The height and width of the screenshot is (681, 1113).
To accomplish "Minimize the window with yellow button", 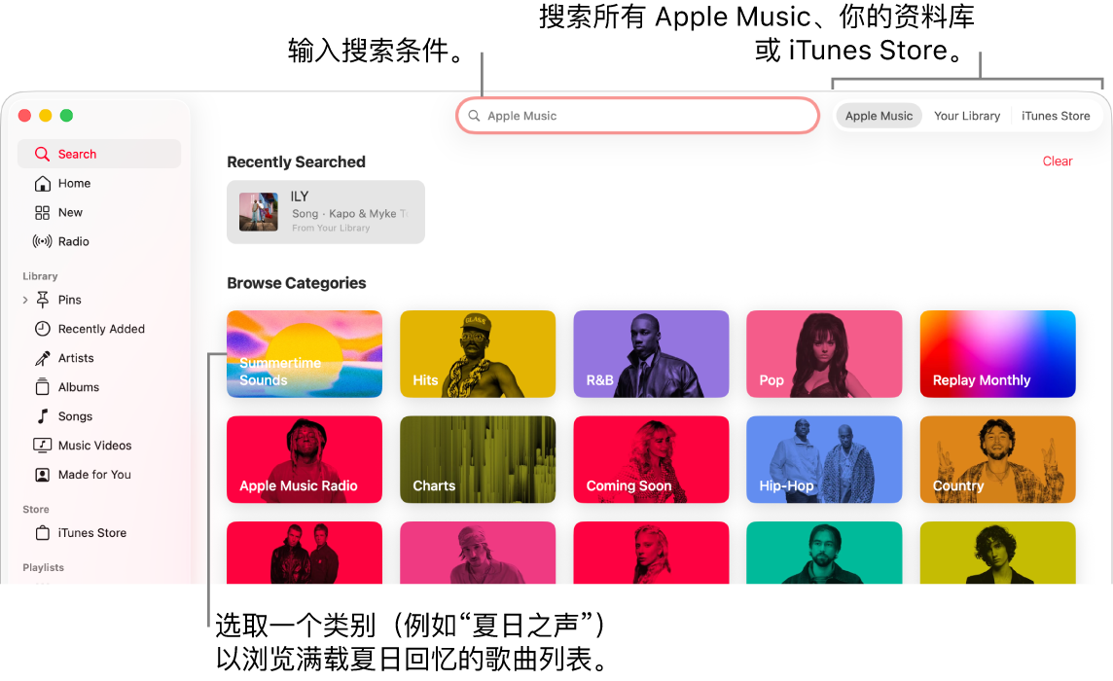I will 46,116.
